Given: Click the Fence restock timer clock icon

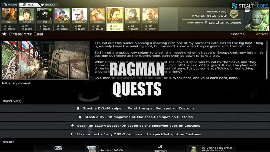Looking at the screenshot, I should click(x=40, y=29).
